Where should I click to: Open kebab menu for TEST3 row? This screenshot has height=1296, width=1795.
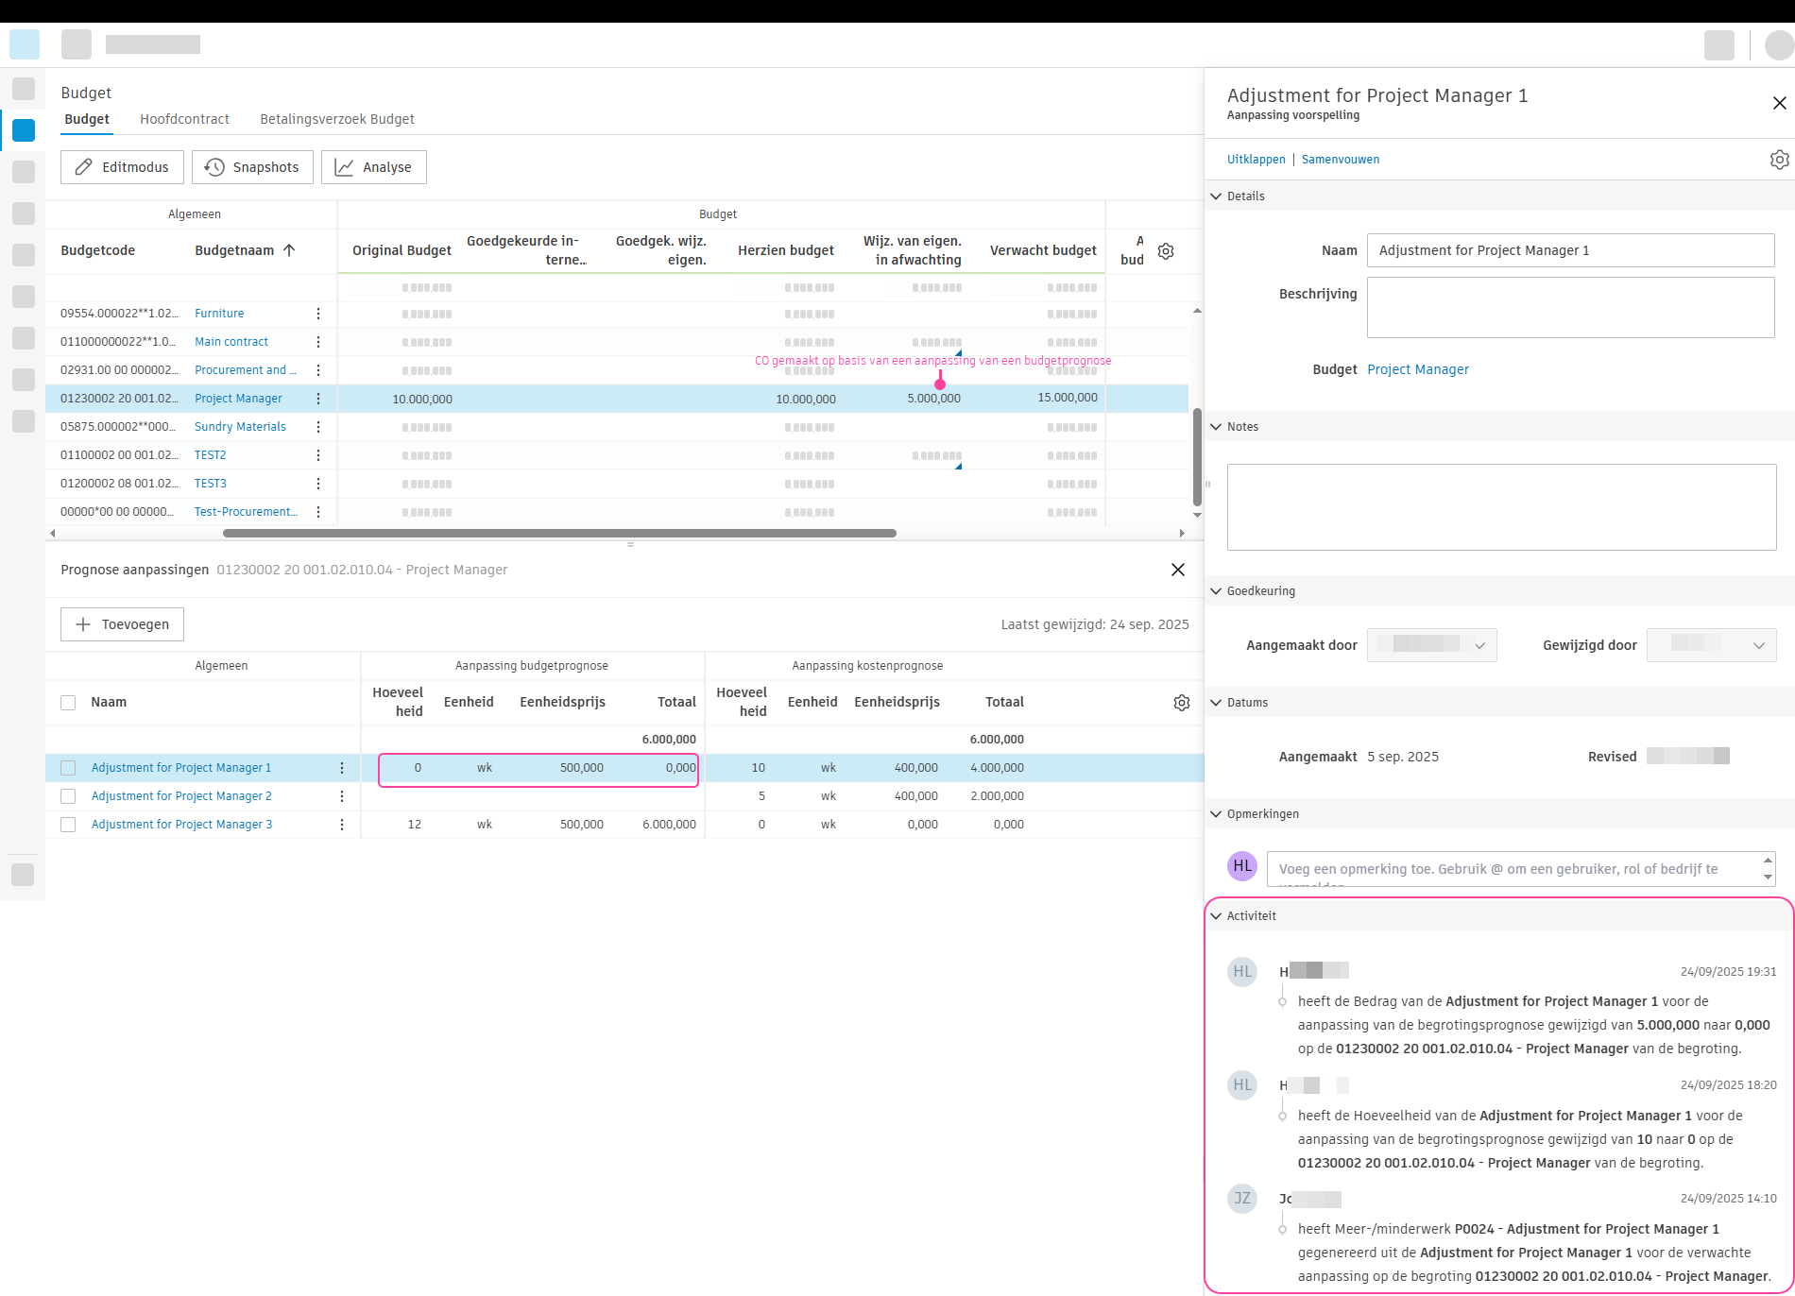tap(318, 484)
